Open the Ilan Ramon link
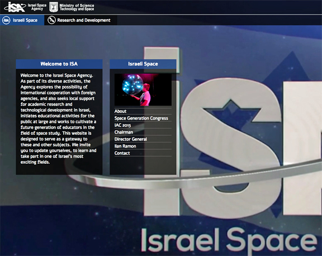Viewport: 322px width, 256px height. [x=125, y=146]
